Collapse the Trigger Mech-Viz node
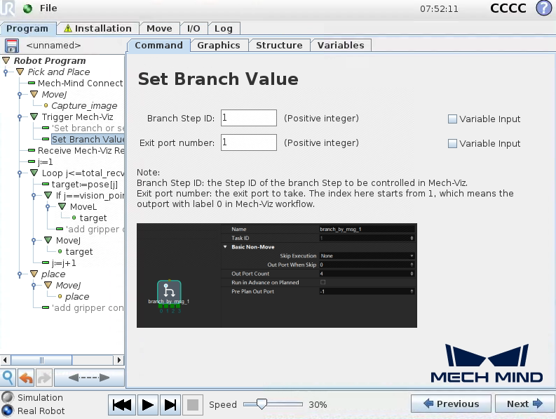Viewport: 556px width, 419px height. (x=34, y=117)
